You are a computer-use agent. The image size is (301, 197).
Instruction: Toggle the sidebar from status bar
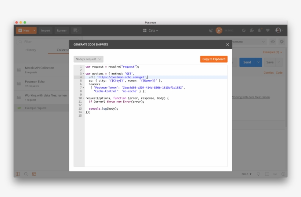coord(18,174)
